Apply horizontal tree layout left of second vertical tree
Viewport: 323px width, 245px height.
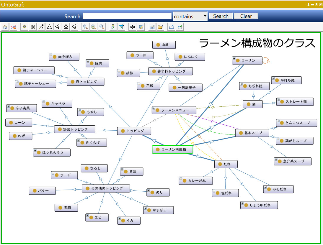click(58, 27)
